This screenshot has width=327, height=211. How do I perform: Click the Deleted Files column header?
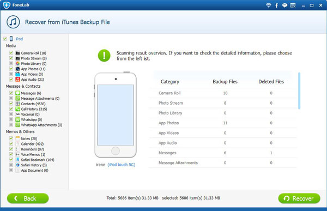[x=271, y=82]
